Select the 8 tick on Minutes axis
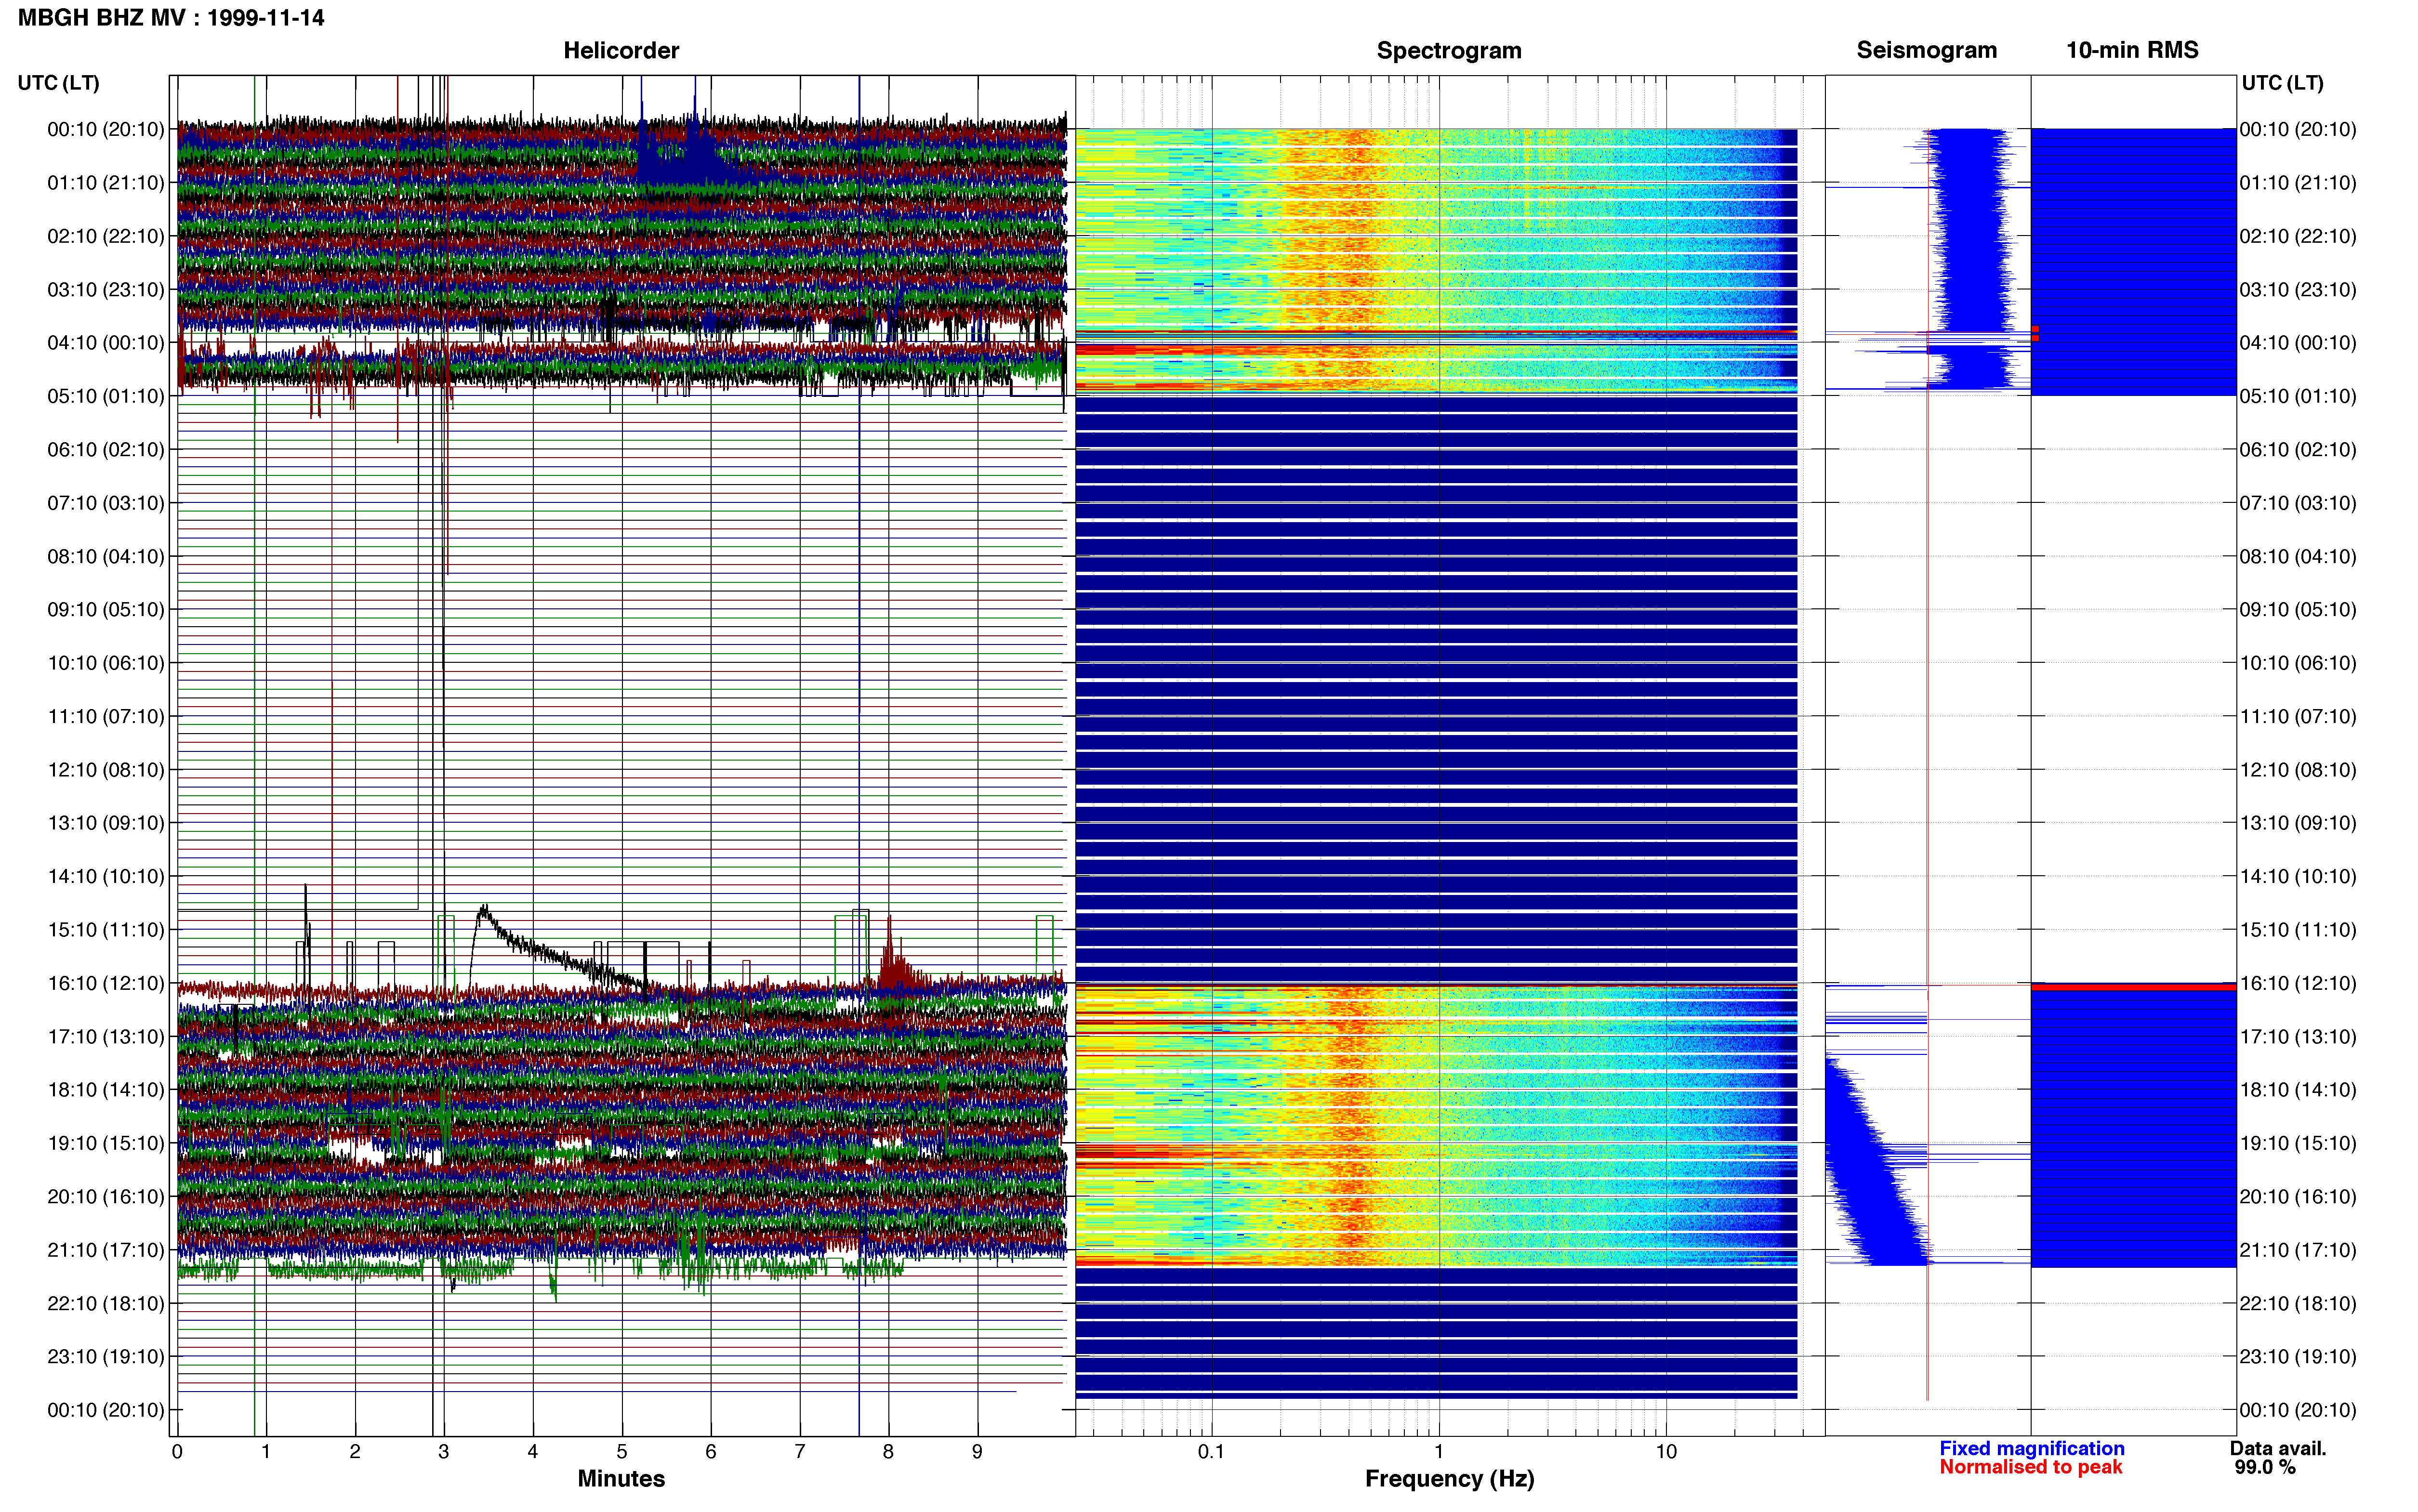 (888, 1452)
